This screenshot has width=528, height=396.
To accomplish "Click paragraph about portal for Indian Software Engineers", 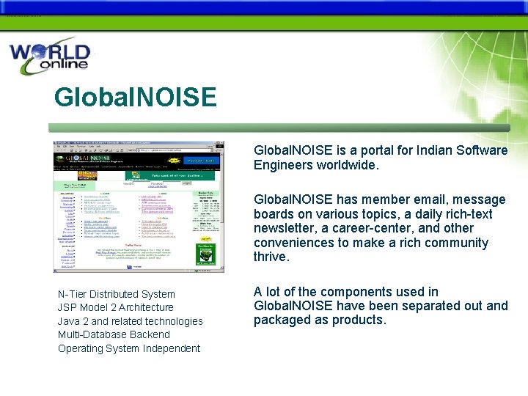I will click(x=381, y=158).
